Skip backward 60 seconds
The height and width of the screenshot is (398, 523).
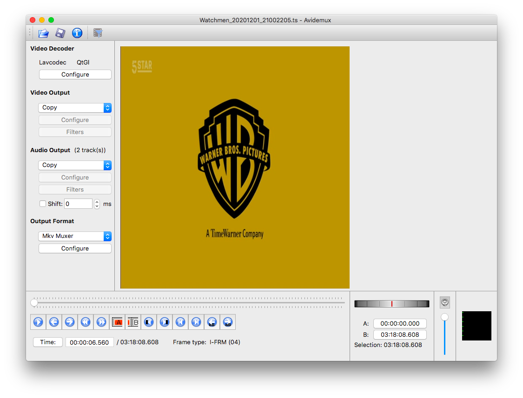coord(212,322)
